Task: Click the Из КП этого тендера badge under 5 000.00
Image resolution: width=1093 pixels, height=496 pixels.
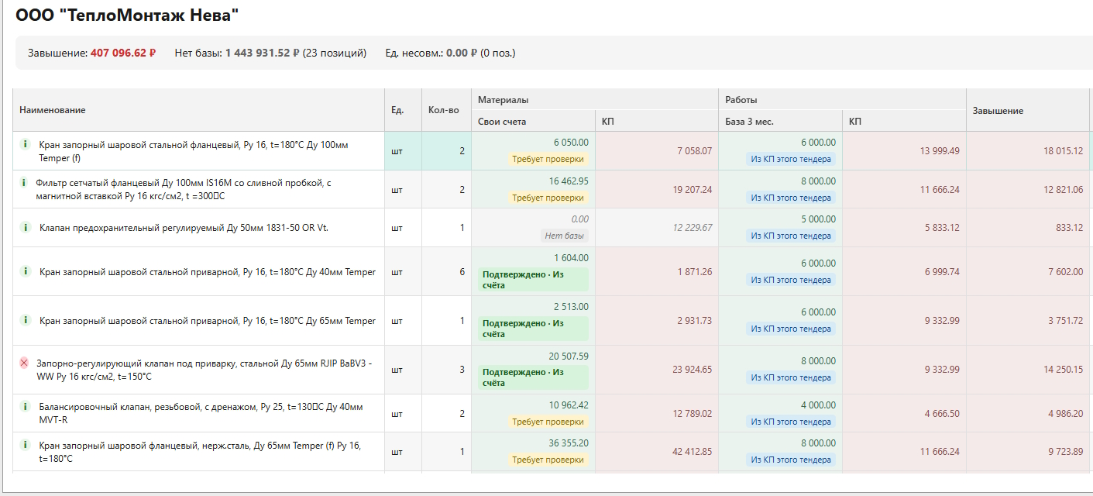Action: point(792,236)
